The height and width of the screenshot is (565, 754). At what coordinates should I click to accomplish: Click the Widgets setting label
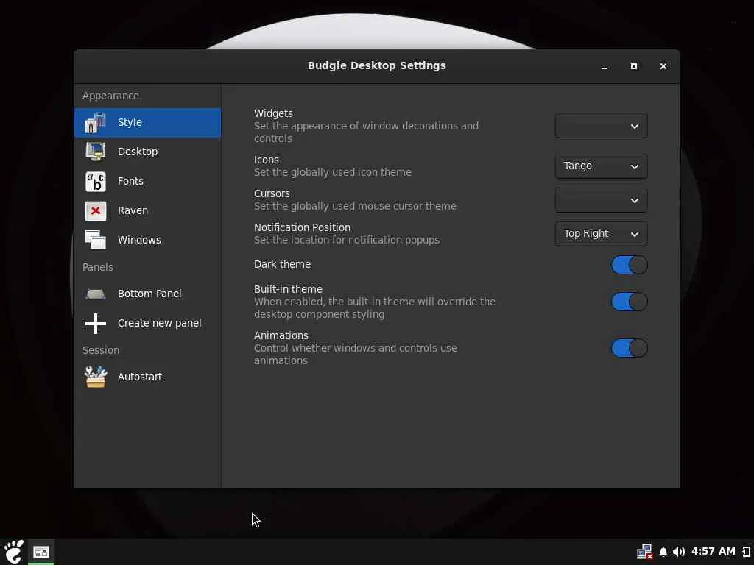click(273, 113)
